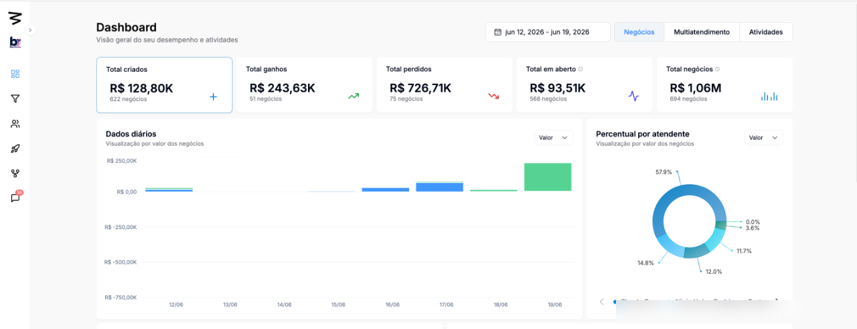Screen dimensions: 857x329
Task: Open the contacts people icon in sidebar
Action: coord(15,123)
